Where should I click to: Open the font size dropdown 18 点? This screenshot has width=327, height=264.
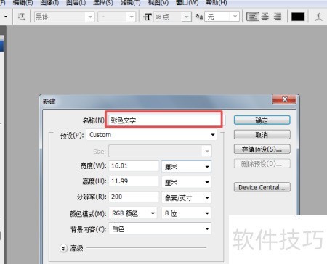click(x=172, y=17)
